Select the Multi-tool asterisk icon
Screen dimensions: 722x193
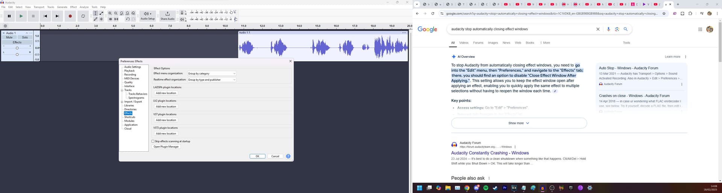pos(101,19)
